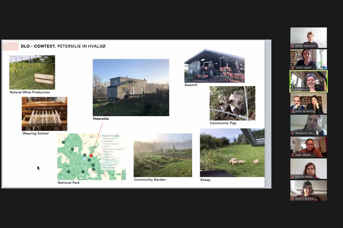
Task: Click Jenny Svensson's muted microphone icon
Action: click(293, 46)
